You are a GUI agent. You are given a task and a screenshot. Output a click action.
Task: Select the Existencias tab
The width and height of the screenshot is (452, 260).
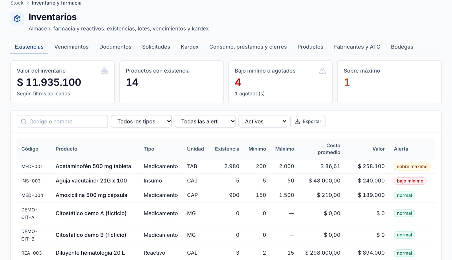click(x=29, y=47)
